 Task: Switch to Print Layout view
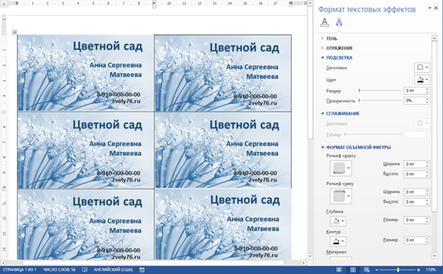(353, 269)
